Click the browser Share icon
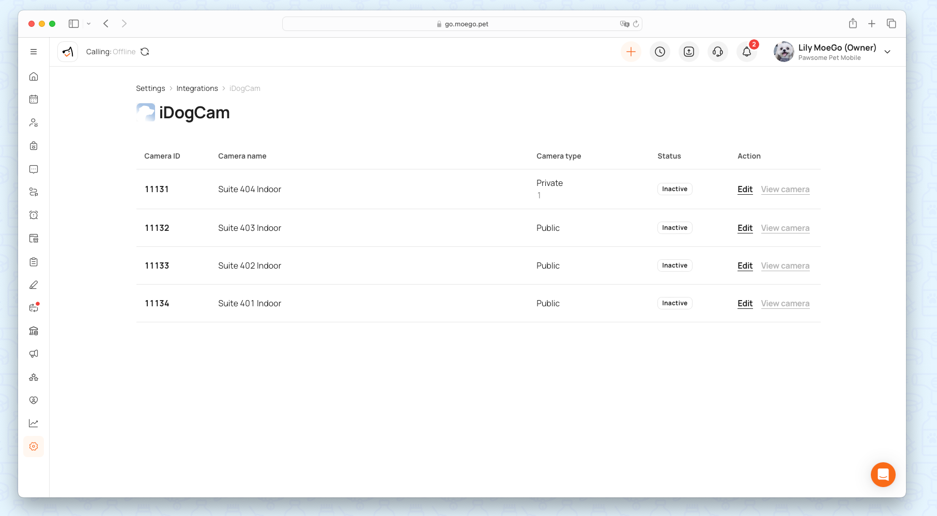Screen dimensions: 937x516 [x=853, y=23]
